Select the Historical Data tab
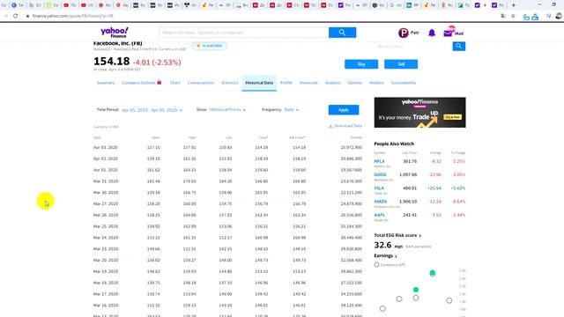Image resolution: width=564 pixels, height=317 pixels. coord(259,83)
